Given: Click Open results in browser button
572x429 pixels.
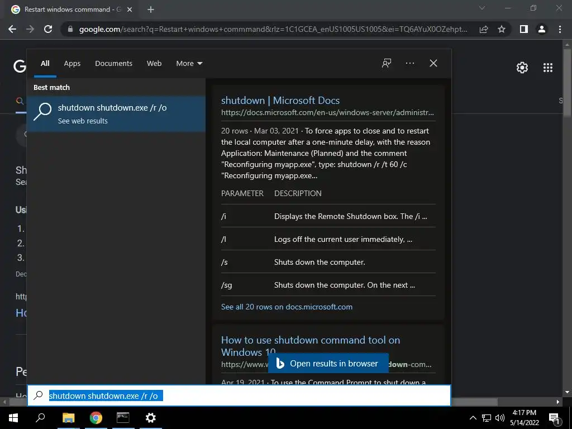Looking at the screenshot, I should point(328,363).
